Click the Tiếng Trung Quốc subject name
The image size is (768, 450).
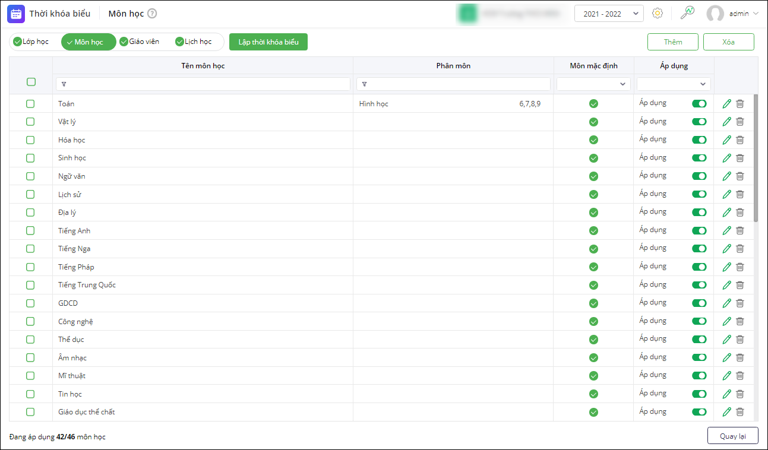click(87, 285)
